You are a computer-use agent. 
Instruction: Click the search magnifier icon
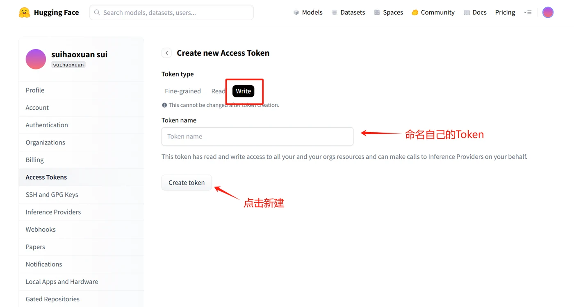tap(97, 13)
